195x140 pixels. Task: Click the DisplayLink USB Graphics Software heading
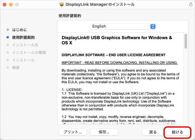[117, 40]
